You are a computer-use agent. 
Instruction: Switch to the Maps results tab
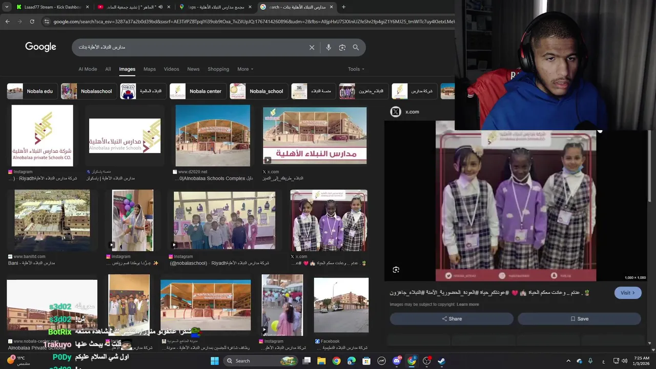tap(150, 69)
